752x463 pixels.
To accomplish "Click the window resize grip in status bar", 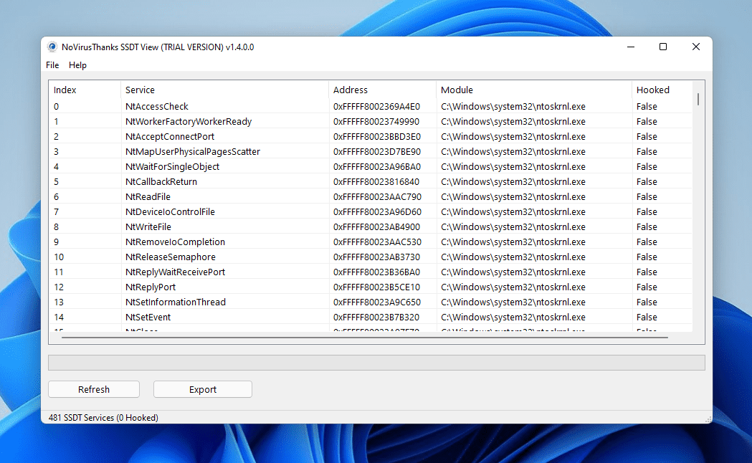I will coord(708,419).
